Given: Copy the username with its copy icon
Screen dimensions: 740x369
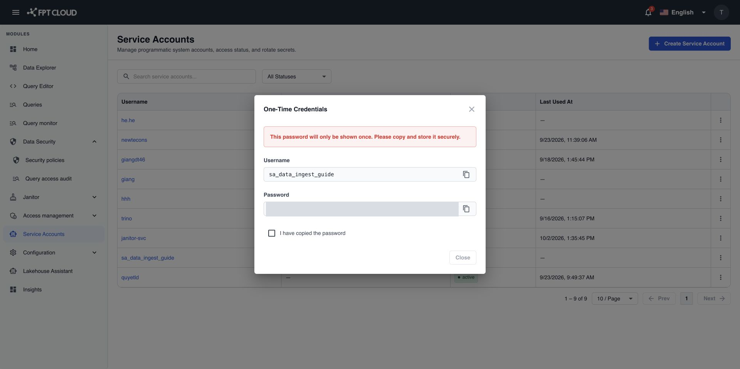Looking at the screenshot, I should pyautogui.click(x=466, y=174).
